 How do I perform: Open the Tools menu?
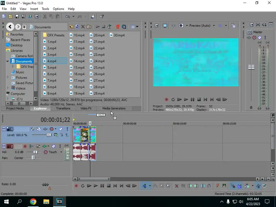(x=45, y=9)
